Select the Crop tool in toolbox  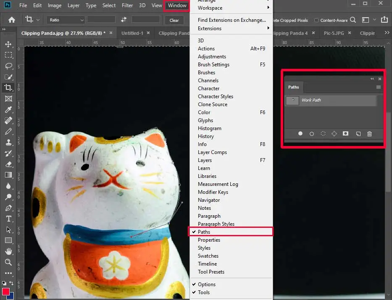click(x=8, y=88)
